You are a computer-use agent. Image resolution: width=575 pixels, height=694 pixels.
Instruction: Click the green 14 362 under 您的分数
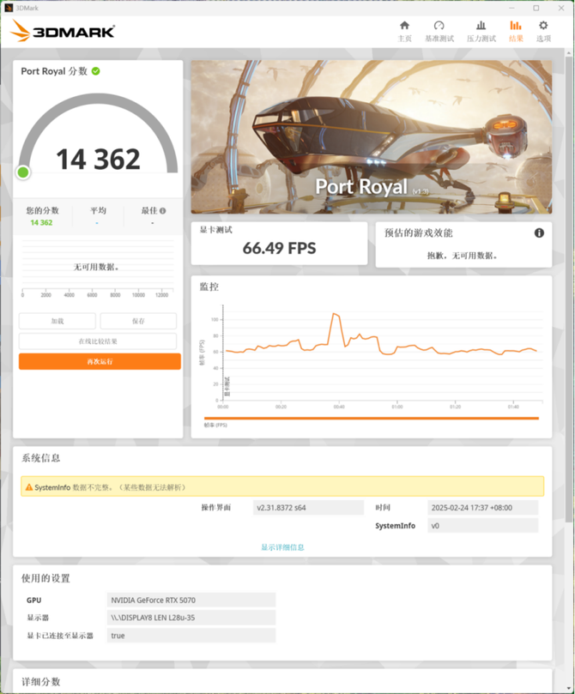(41, 223)
